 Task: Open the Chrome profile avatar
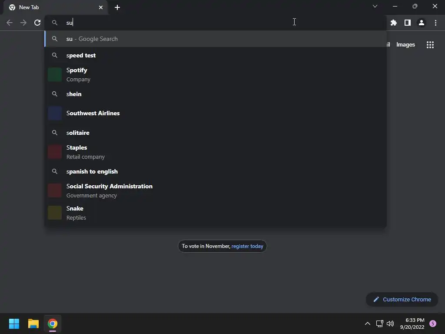(422, 23)
